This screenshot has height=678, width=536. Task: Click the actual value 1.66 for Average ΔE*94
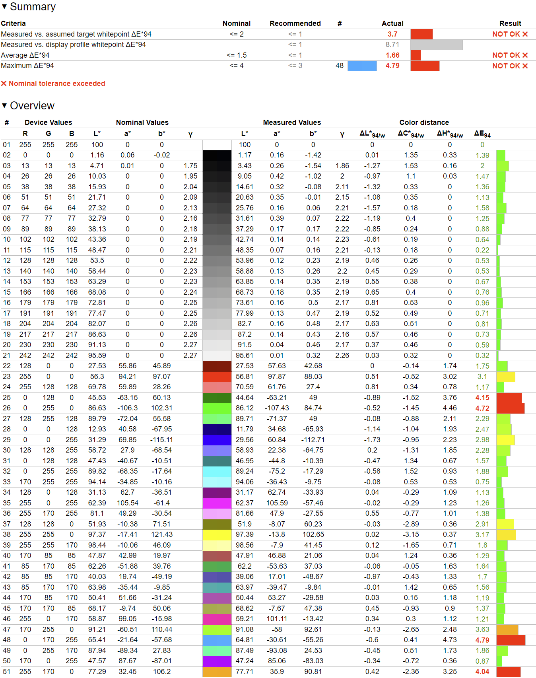[x=392, y=55]
